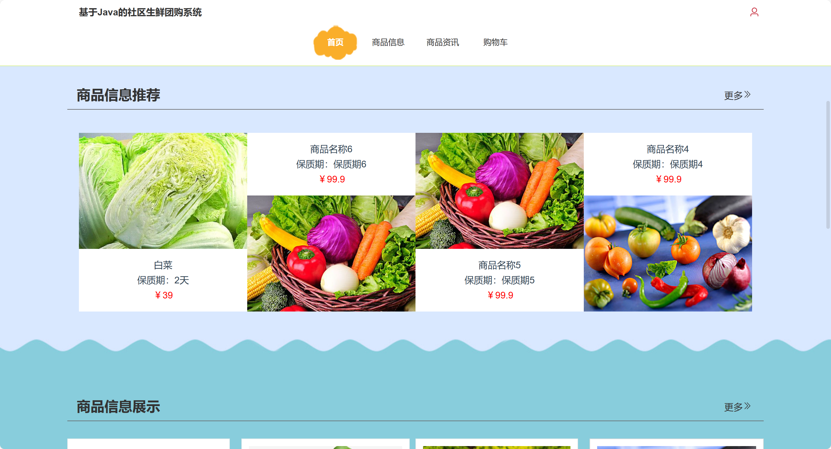831x449 pixels.
Task: Click the ¥39 price label
Action: [x=164, y=295]
